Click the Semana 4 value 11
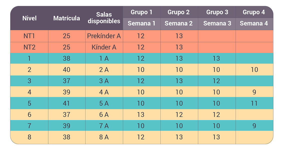 (x=254, y=103)
